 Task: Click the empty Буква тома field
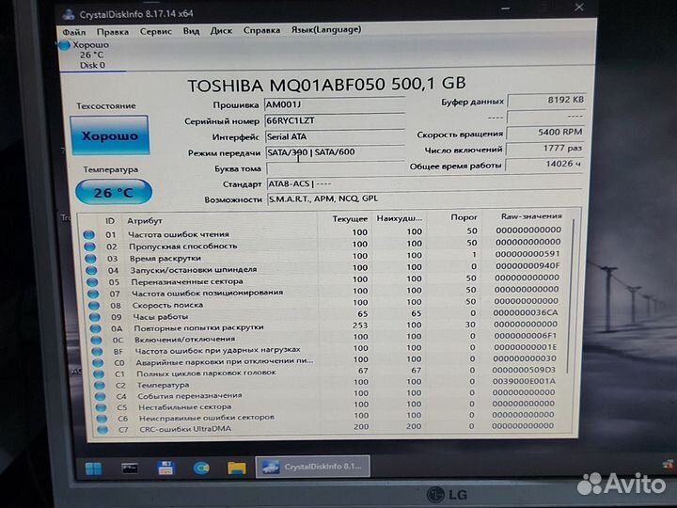tap(336, 168)
